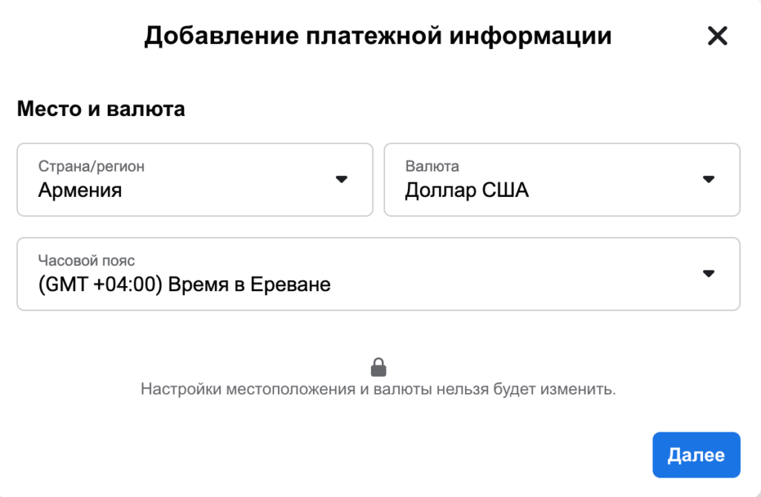
Task: Expand the Часовой пояс dropdown arrow
Action: tap(708, 273)
